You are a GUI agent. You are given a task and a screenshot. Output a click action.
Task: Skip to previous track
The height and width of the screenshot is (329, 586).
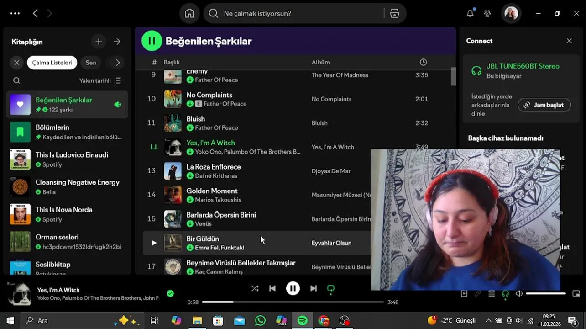pos(272,288)
